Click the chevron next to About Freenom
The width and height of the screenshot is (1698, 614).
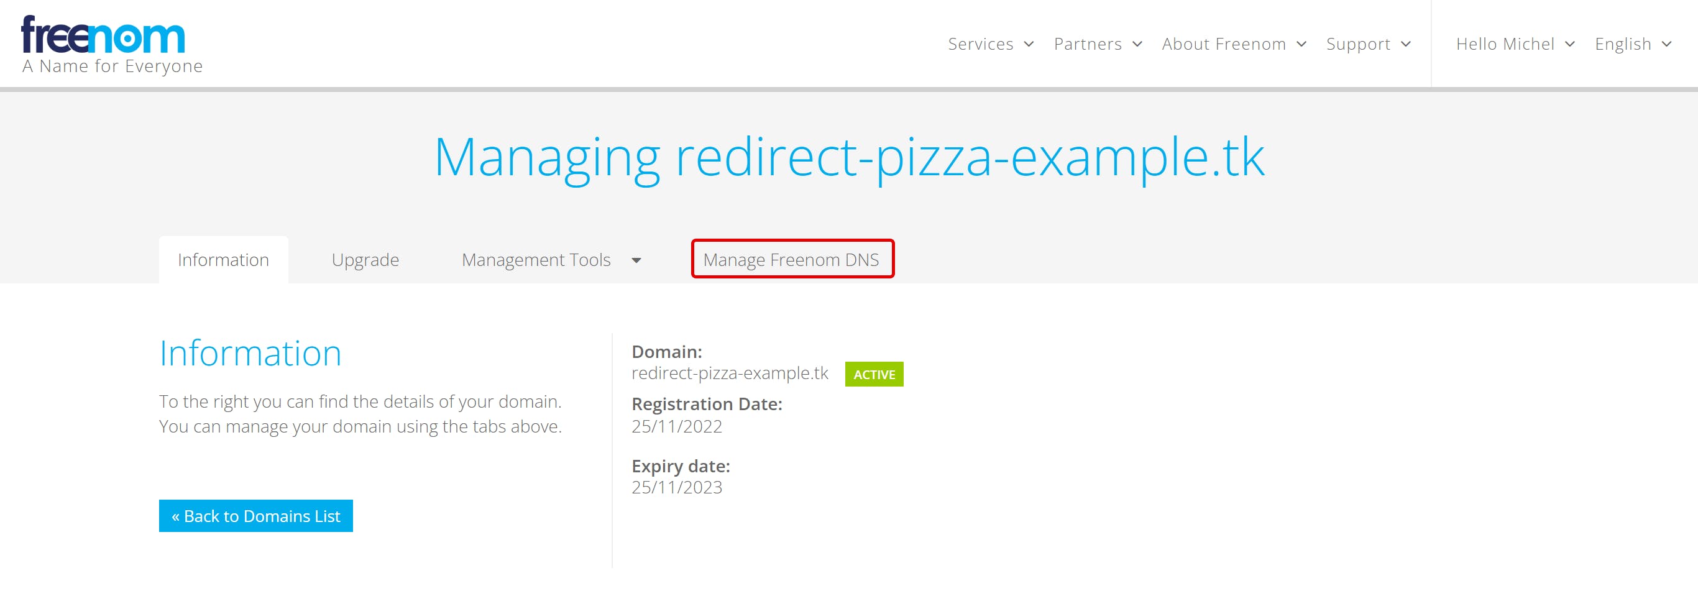[1301, 44]
